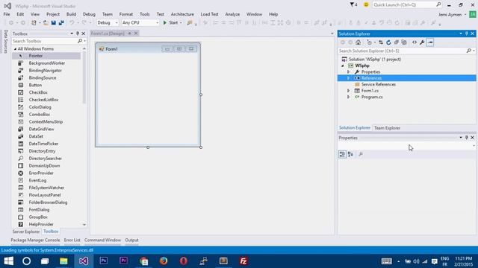Click Property Pages icon in Properties panel
The height and width of the screenshot is (268, 478).
(361, 154)
